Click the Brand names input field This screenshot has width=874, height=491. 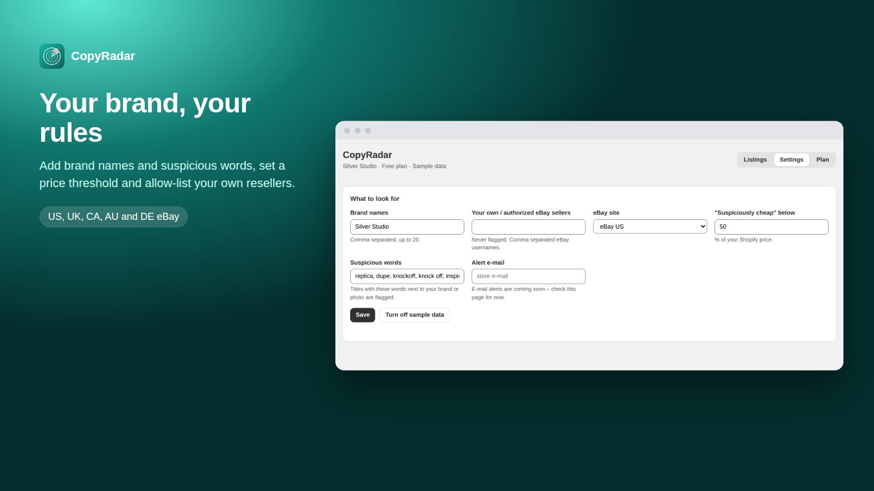pyautogui.click(x=407, y=227)
